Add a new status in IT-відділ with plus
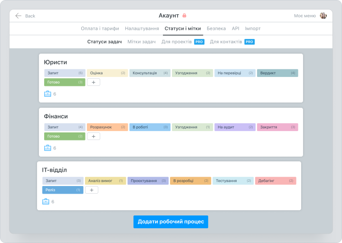 (92, 190)
